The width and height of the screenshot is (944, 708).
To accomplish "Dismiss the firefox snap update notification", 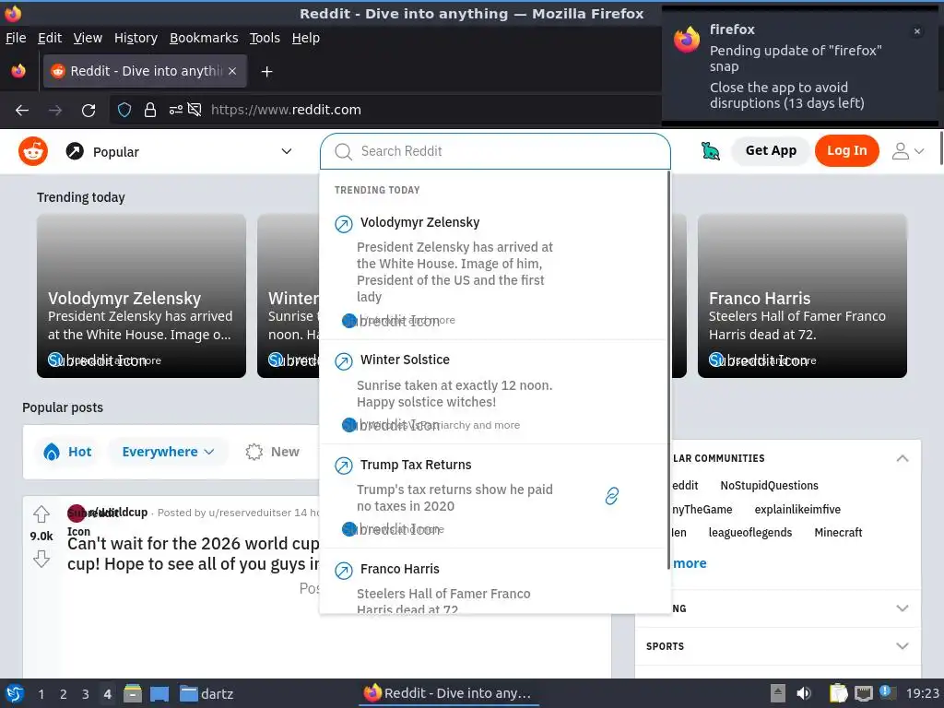I will pos(917,31).
